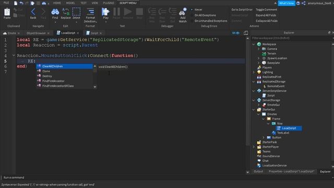This screenshot has height=188, width=334.
Task: Collapse the Workspace tree node
Action: 254,44
